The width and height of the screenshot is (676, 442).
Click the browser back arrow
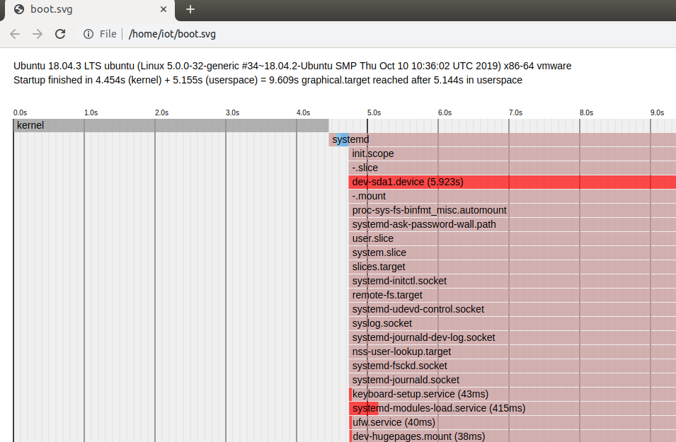coord(15,34)
